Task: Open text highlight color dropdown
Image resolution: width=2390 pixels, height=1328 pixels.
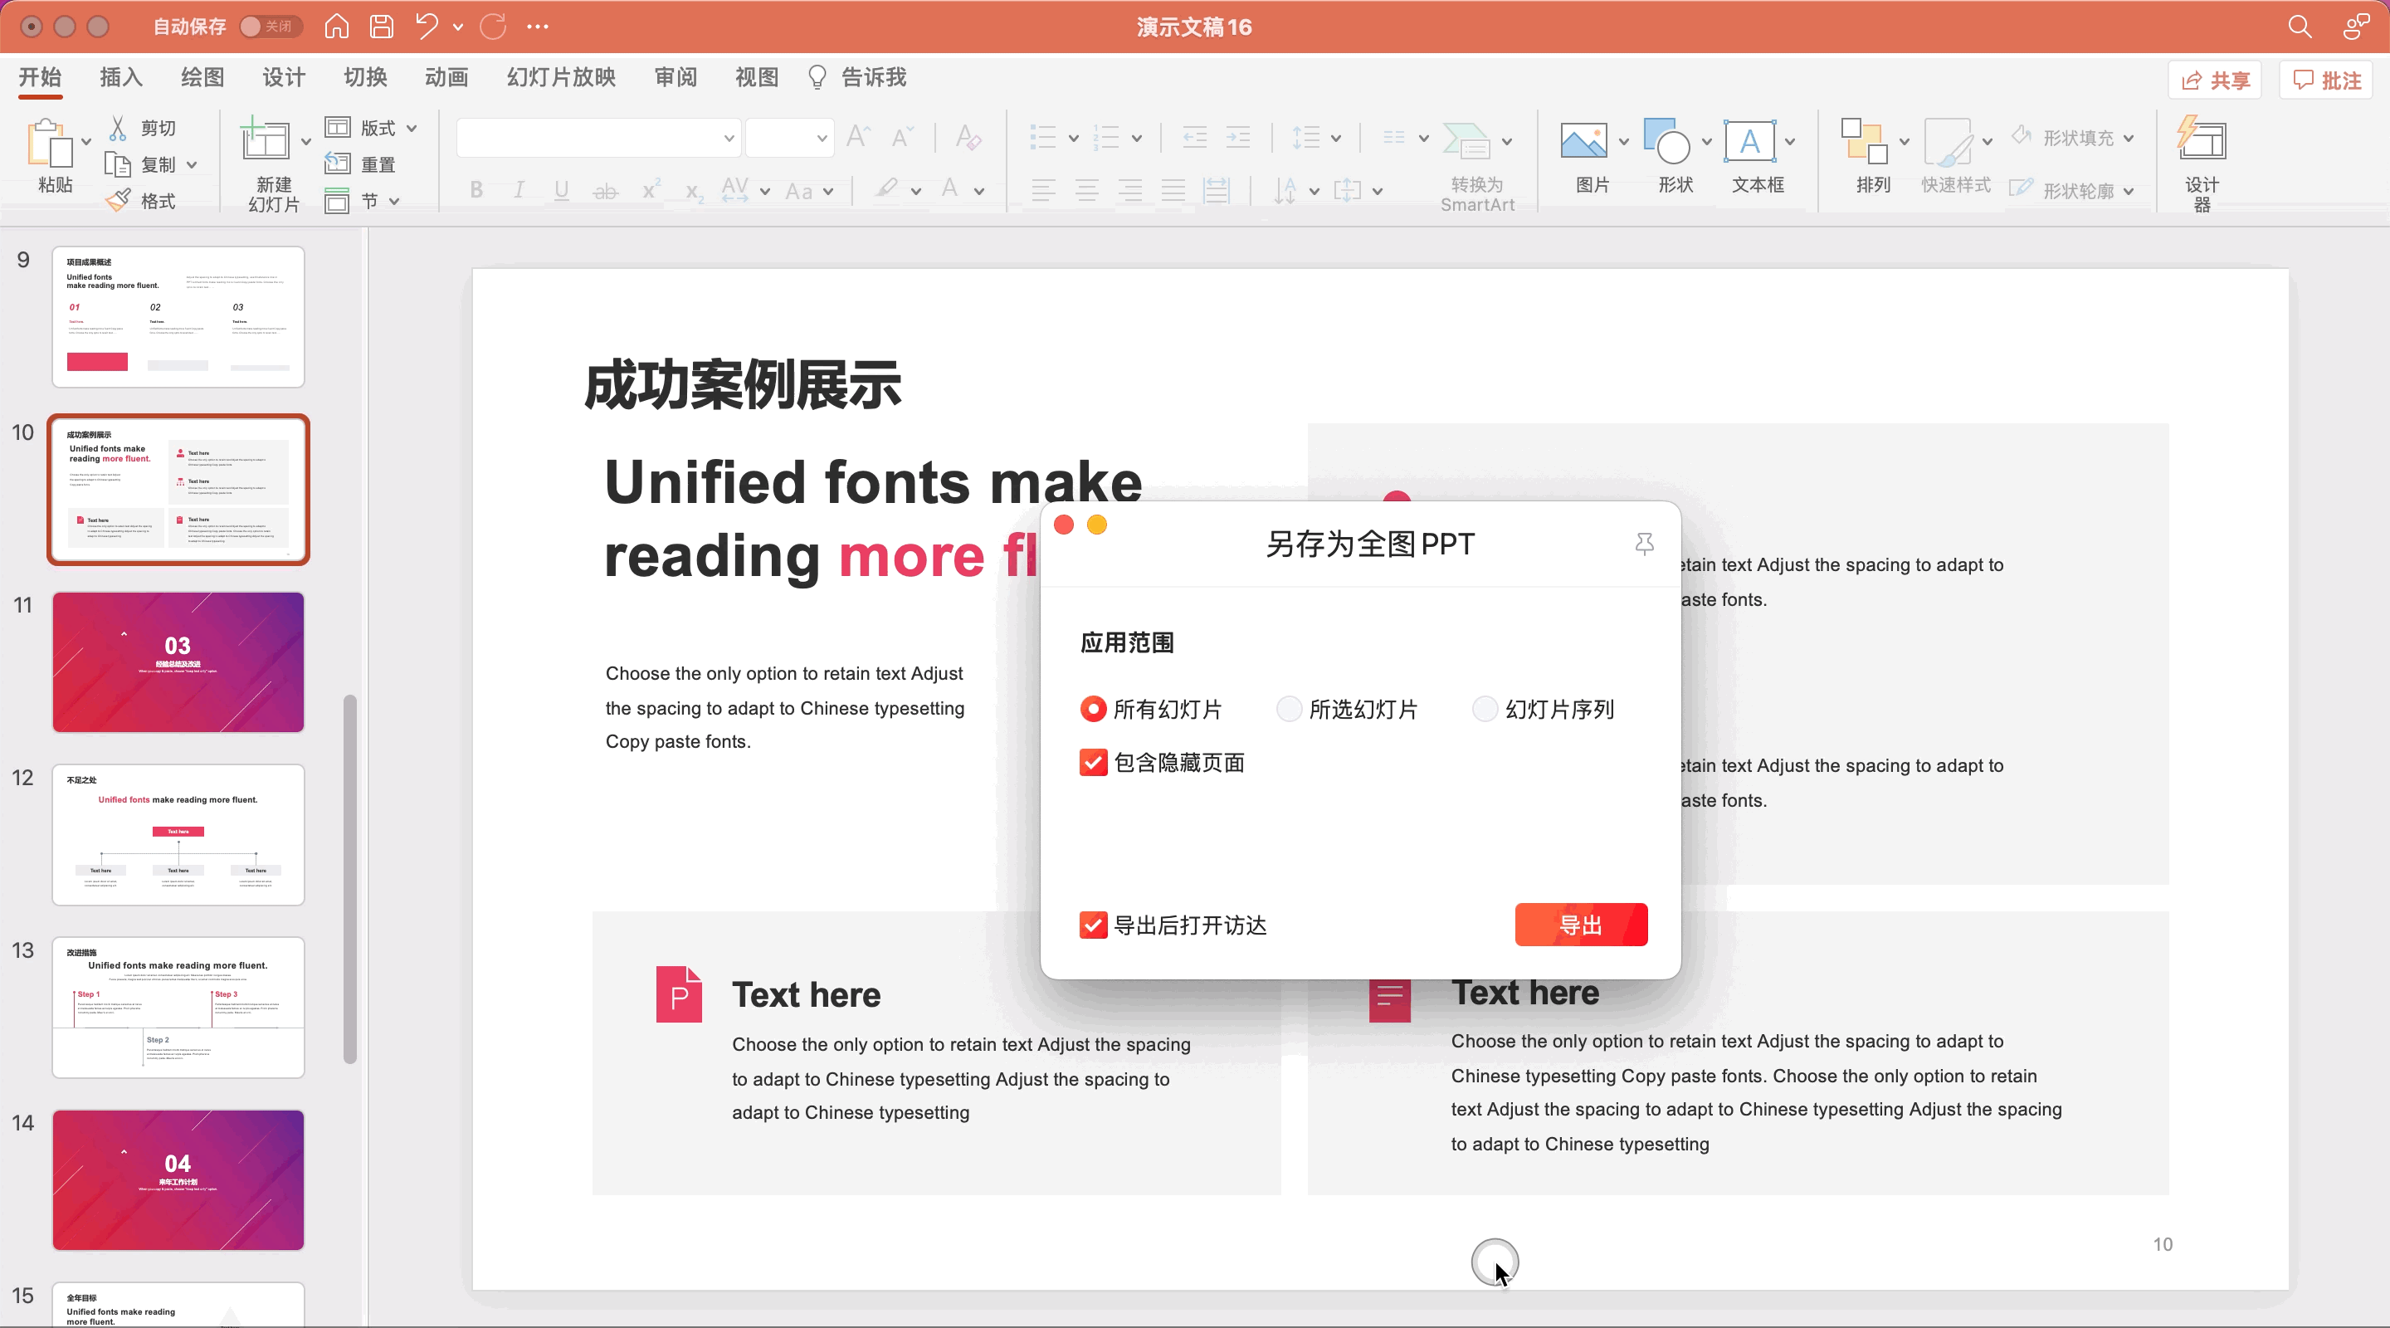Action: coord(915,191)
